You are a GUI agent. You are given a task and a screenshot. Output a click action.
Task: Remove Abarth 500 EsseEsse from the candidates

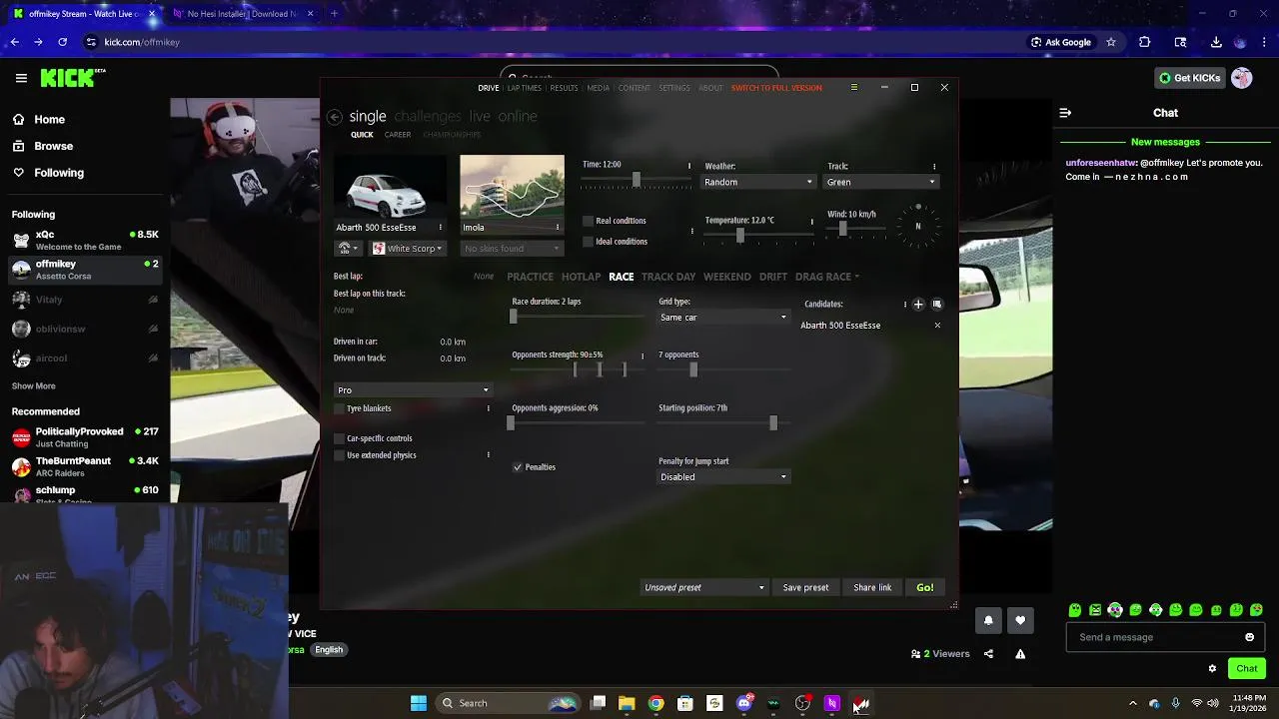pyautogui.click(x=937, y=326)
